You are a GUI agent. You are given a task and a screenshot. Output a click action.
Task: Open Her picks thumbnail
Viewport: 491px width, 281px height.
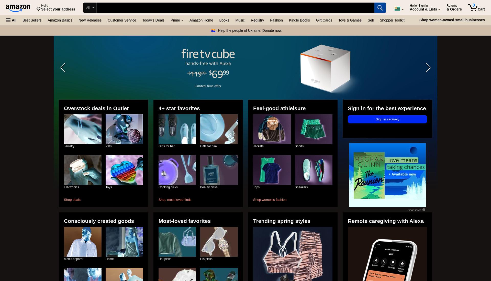coord(177,242)
